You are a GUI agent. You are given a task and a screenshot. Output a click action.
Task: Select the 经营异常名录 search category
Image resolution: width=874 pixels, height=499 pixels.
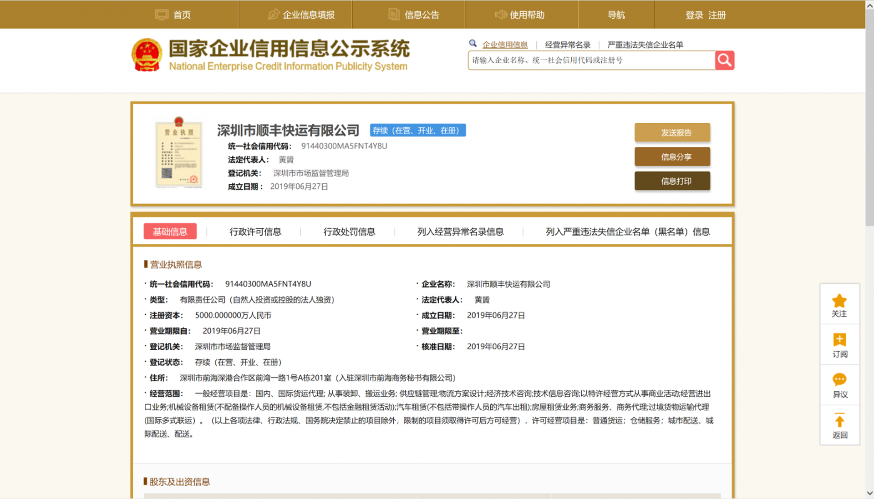pyautogui.click(x=568, y=45)
